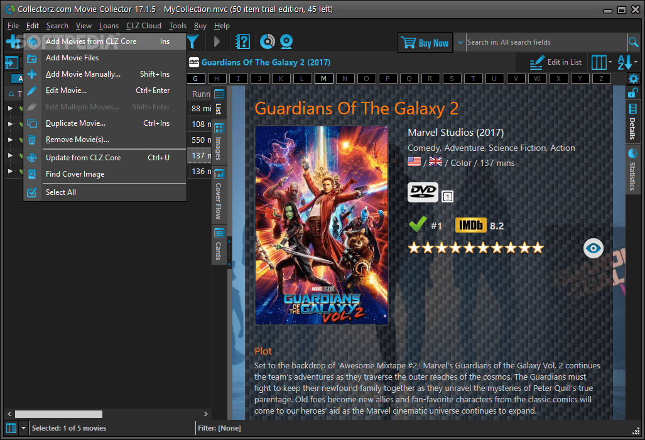Click the shopping cart Buy Now button
Viewport: 645px width, 440px height.
[425, 42]
